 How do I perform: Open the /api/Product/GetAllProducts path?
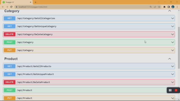click(34, 66)
